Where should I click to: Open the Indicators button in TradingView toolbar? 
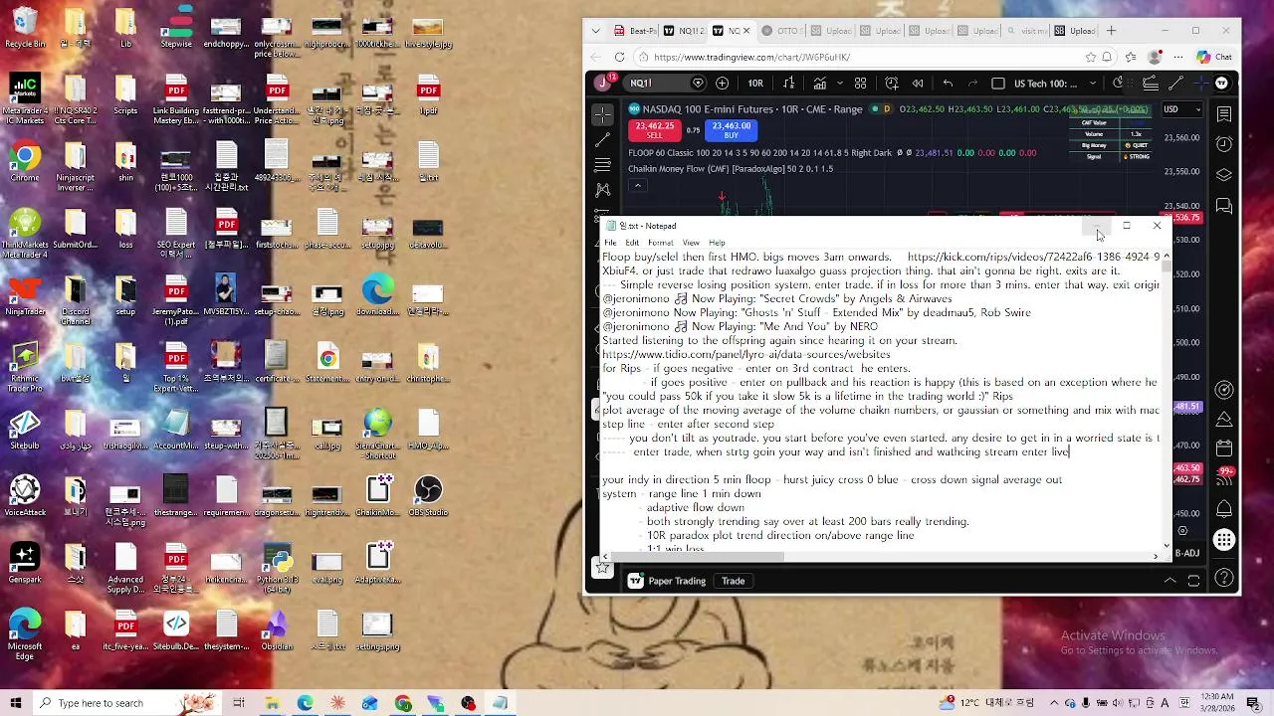point(820,84)
